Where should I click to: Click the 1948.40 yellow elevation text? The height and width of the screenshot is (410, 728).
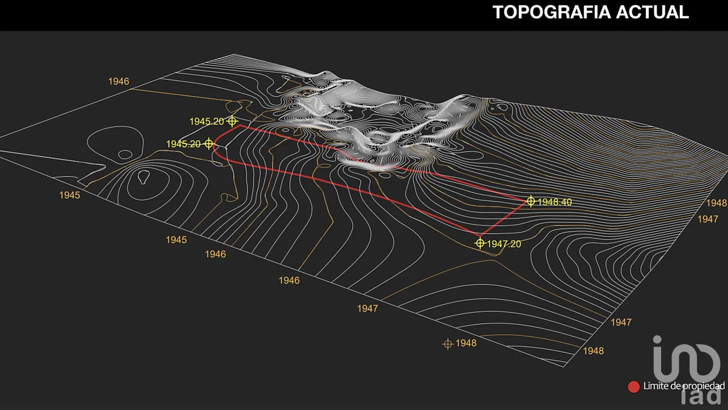tap(554, 202)
